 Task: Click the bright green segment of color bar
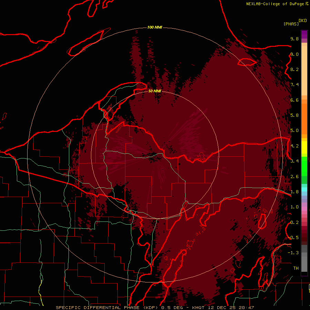(x=304, y=166)
